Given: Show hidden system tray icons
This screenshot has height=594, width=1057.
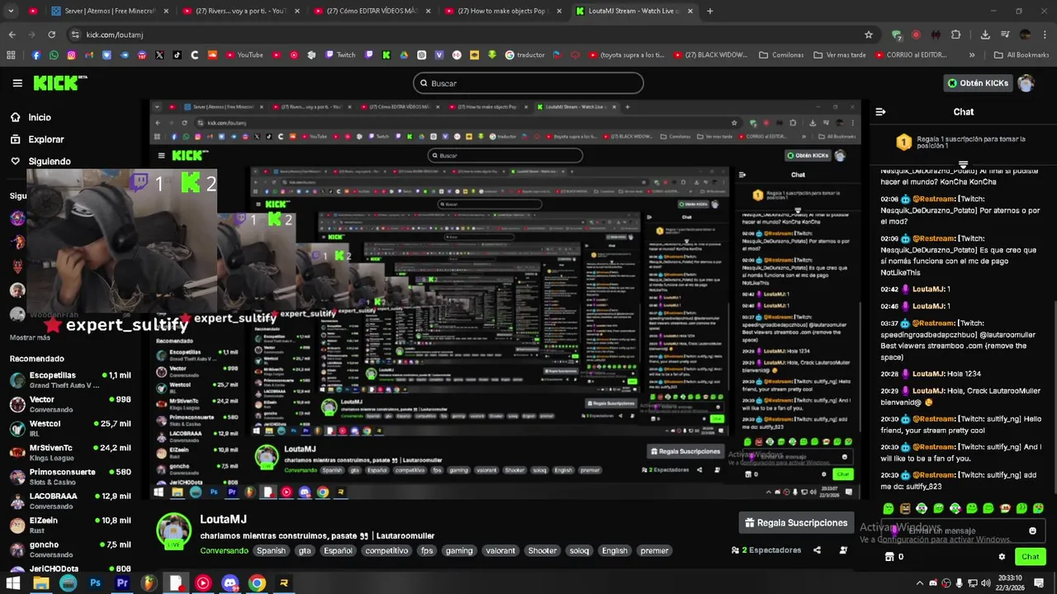Looking at the screenshot, I should point(921,583).
